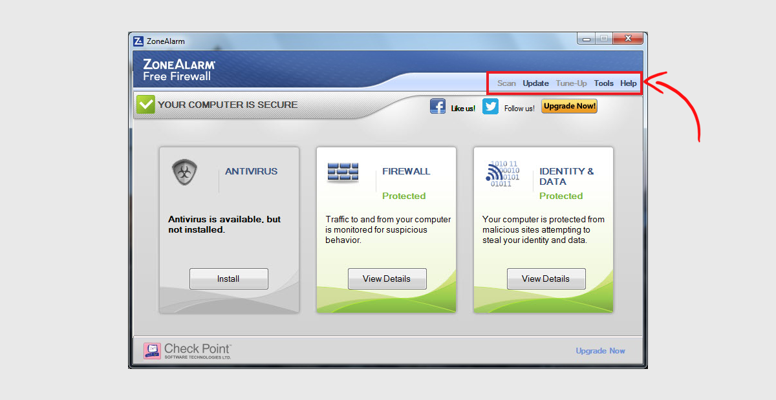Screen dimensions: 776x400
Task: View Details for Identity & Data
Action: tap(546, 279)
